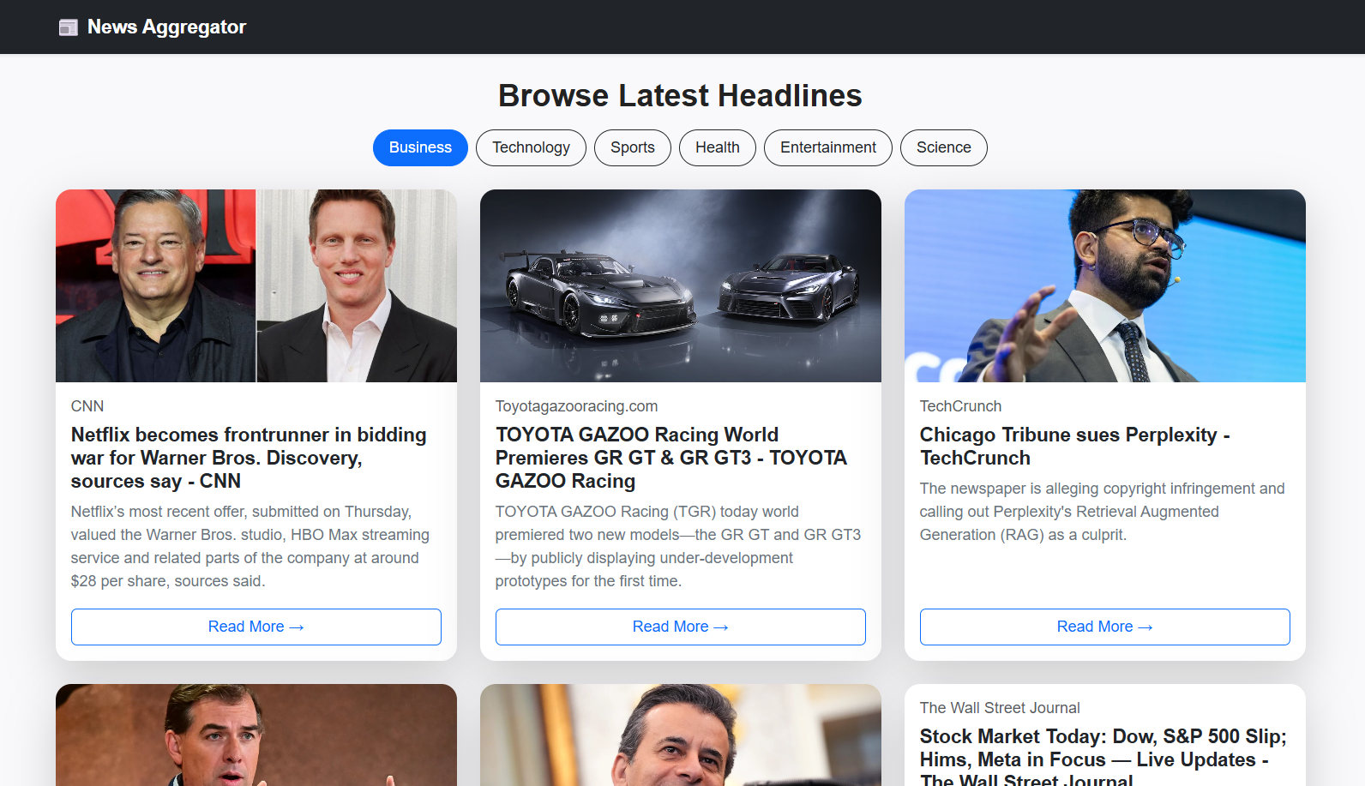Open the Netflix article photo thumbnail
Screen dimensions: 1365x786
click(x=256, y=285)
